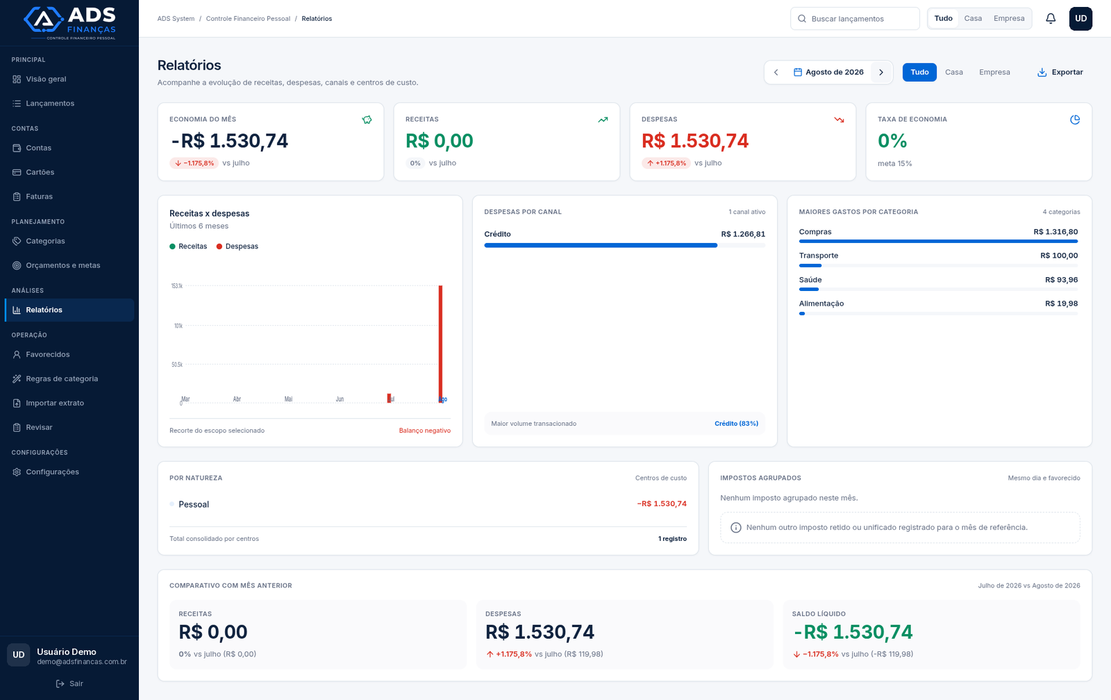The image size is (1111, 700).
Task: Toggle Despesas legend in chart
Action: [237, 247]
